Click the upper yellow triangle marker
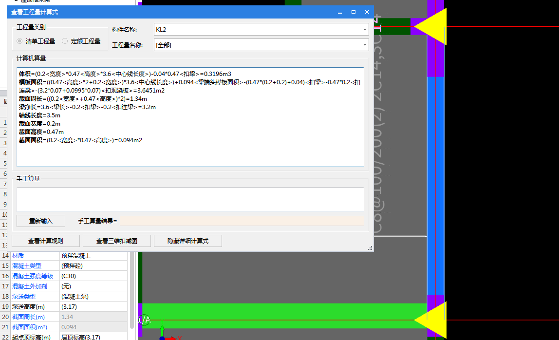Viewport: 559px width, 340px height. pos(433,26)
